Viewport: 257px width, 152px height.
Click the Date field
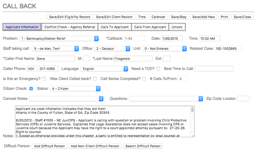click(172, 39)
